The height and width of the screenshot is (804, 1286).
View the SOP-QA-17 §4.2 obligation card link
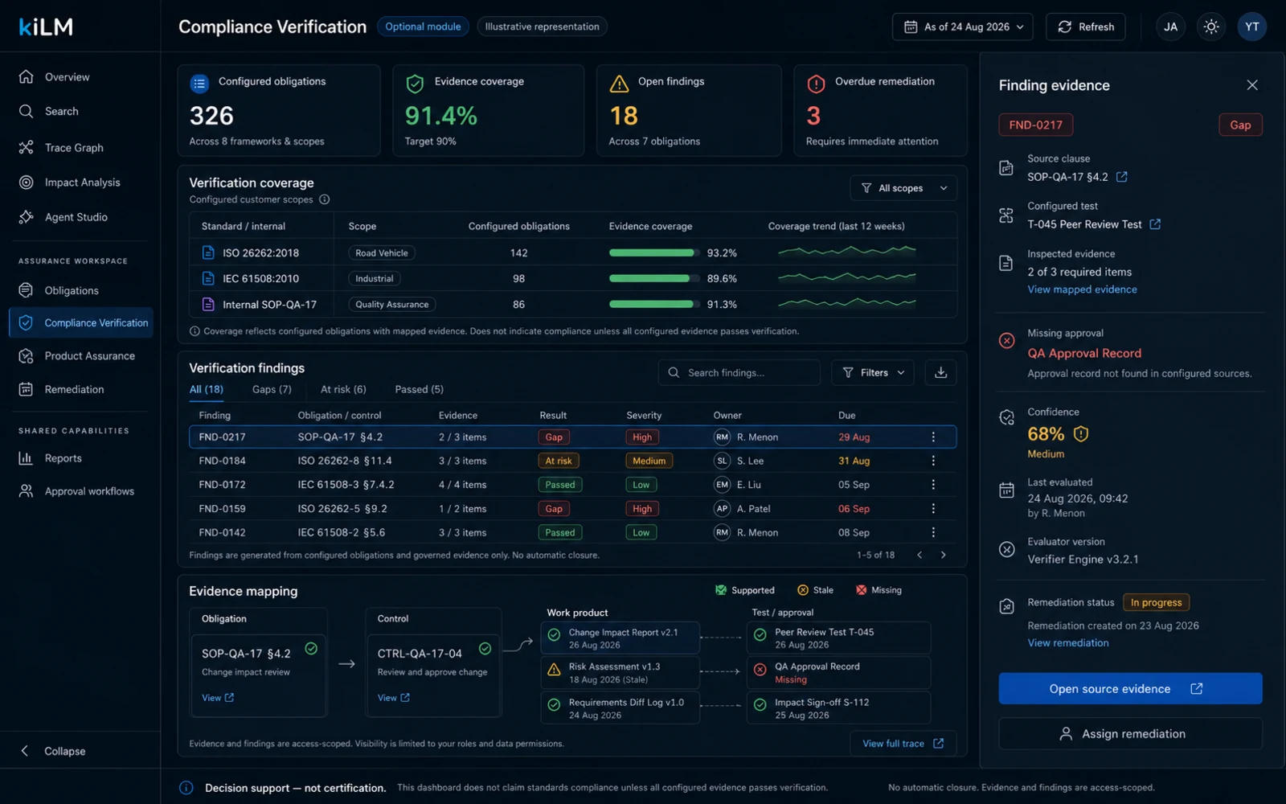coord(218,698)
